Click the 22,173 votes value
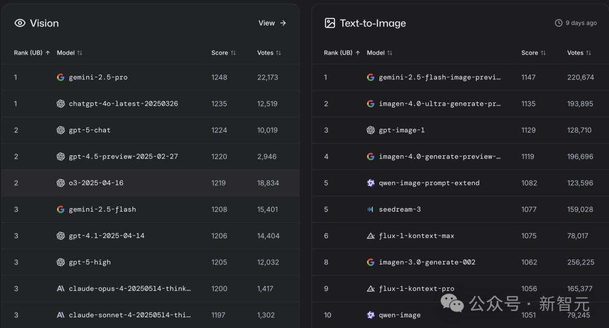609x328 pixels. (x=268, y=77)
